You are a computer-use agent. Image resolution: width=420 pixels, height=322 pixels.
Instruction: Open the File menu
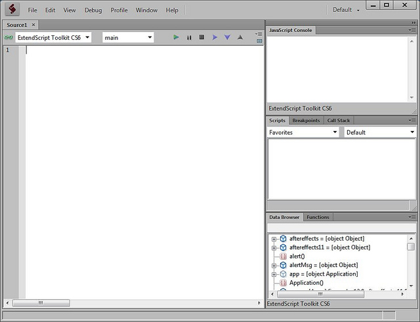32,10
